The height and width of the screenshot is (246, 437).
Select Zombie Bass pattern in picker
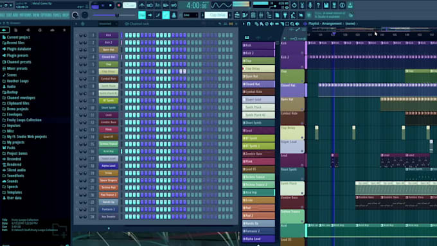[x=258, y=154]
